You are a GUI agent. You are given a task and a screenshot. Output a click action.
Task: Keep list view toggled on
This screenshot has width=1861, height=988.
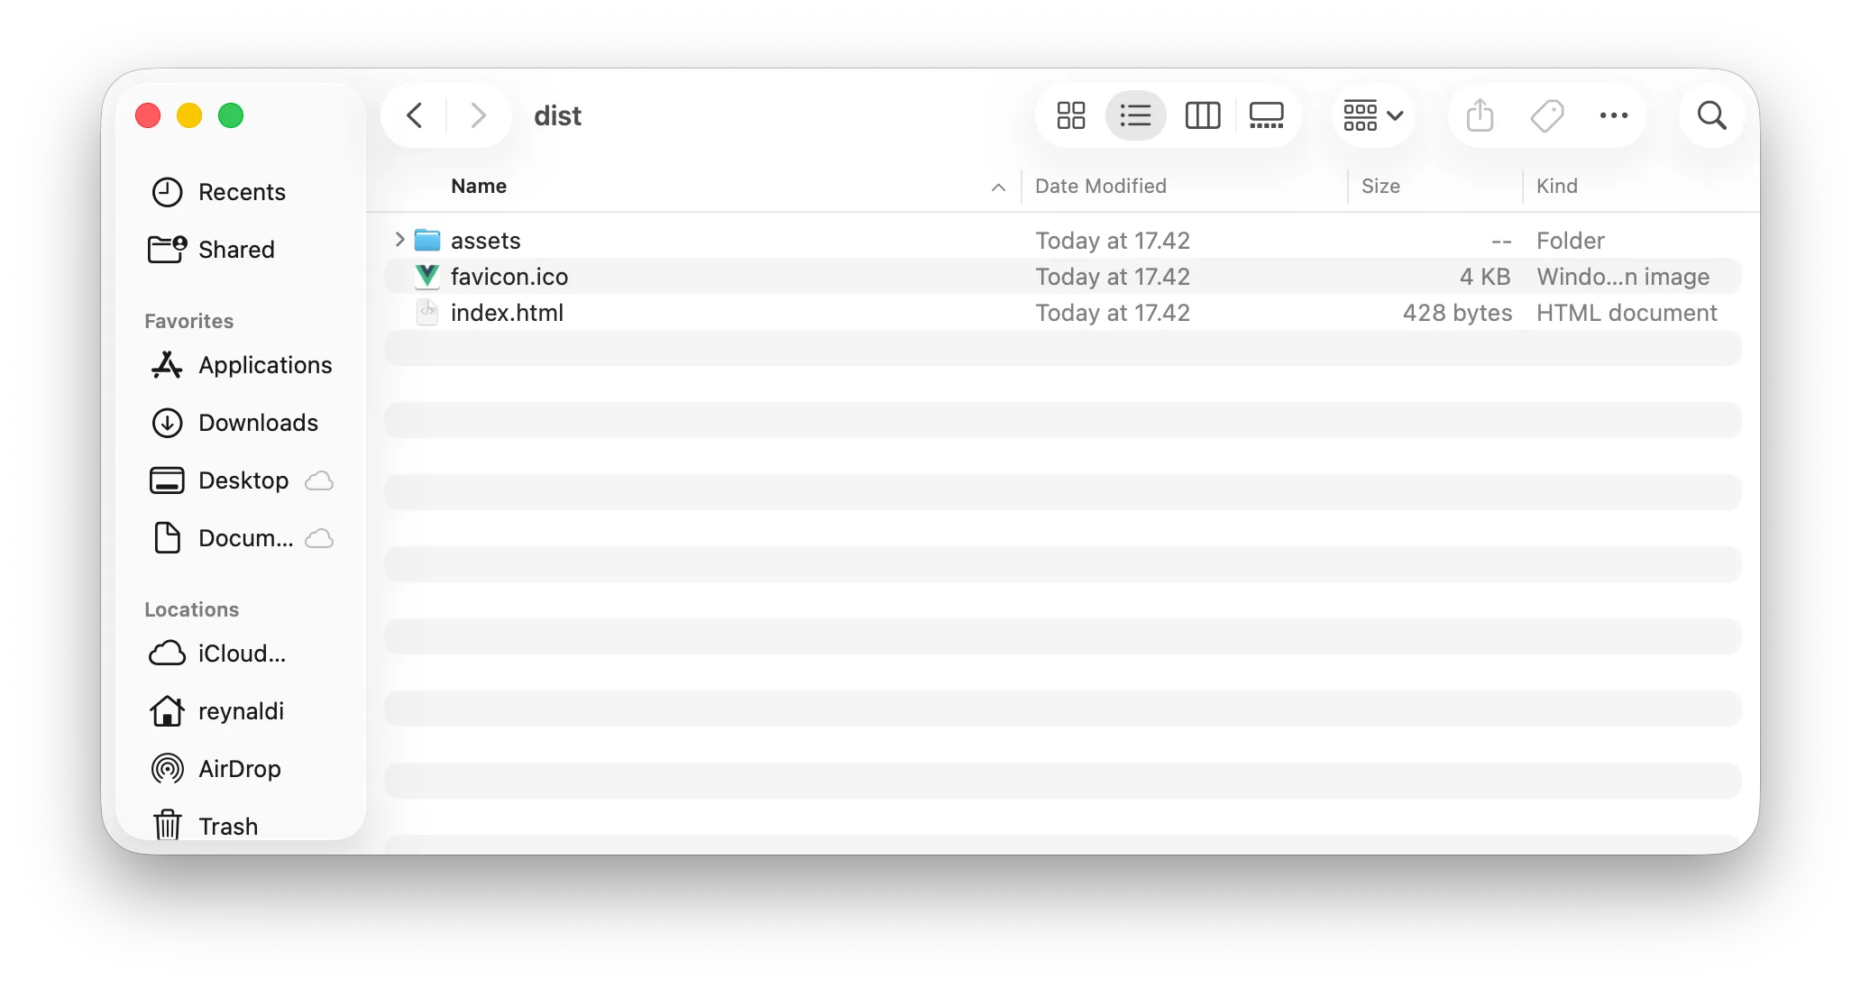click(x=1135, y=115)
